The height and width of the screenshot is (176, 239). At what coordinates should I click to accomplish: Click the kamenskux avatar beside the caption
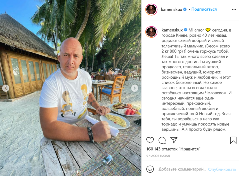click(x=151, y=32)
